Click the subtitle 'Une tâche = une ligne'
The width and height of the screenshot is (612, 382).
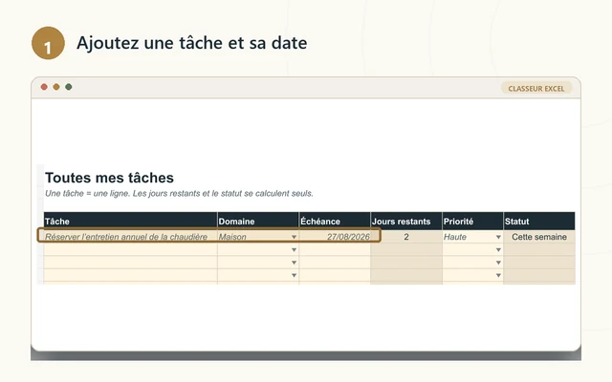pyautogui.click(x=86, y=193)
